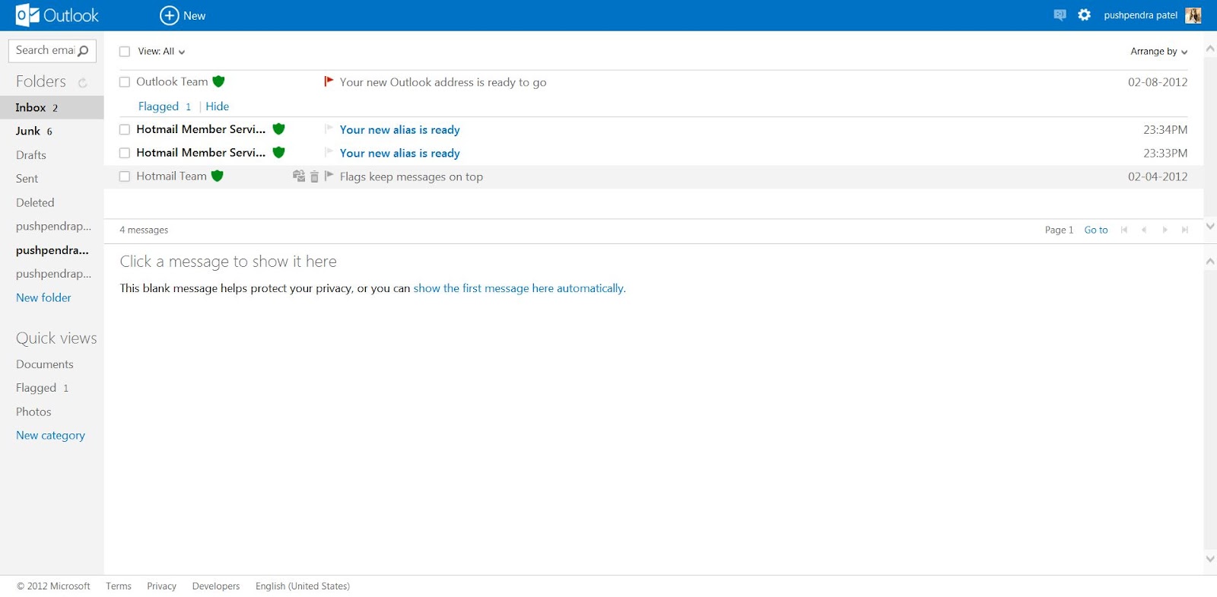Open the Terms footer link
Image resolution: width=1217 pixels, height=597 pixels.
pos(119,586)
